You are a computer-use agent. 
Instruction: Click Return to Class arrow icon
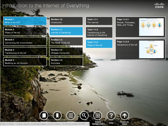point(125,115)
